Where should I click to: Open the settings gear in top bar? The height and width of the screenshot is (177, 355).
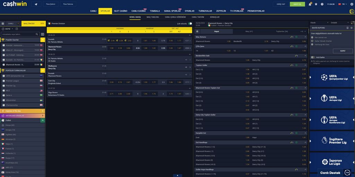click(352, 4)
